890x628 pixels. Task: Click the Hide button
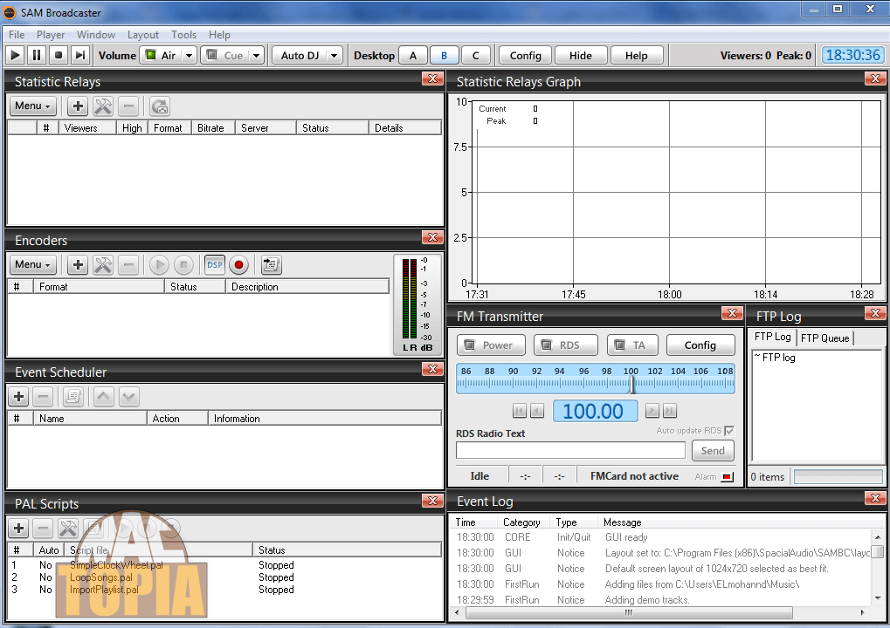point(580,56)
